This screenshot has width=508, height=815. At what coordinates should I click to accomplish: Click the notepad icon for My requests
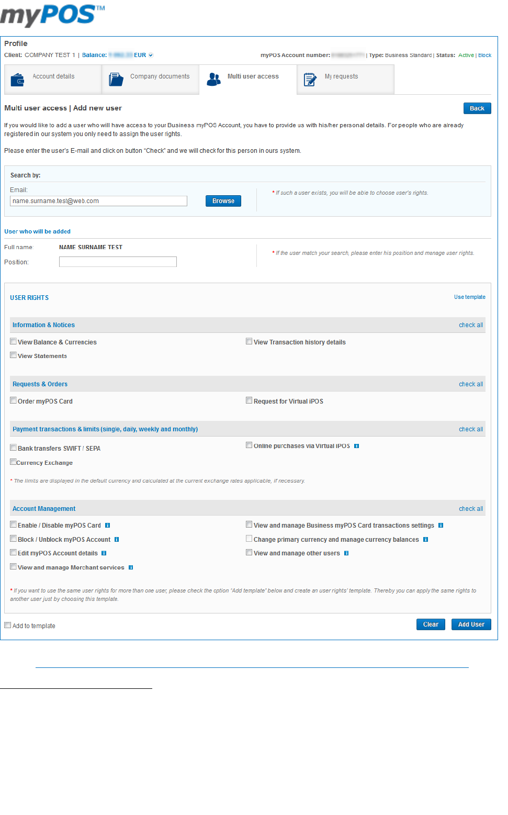coord(310,80)
